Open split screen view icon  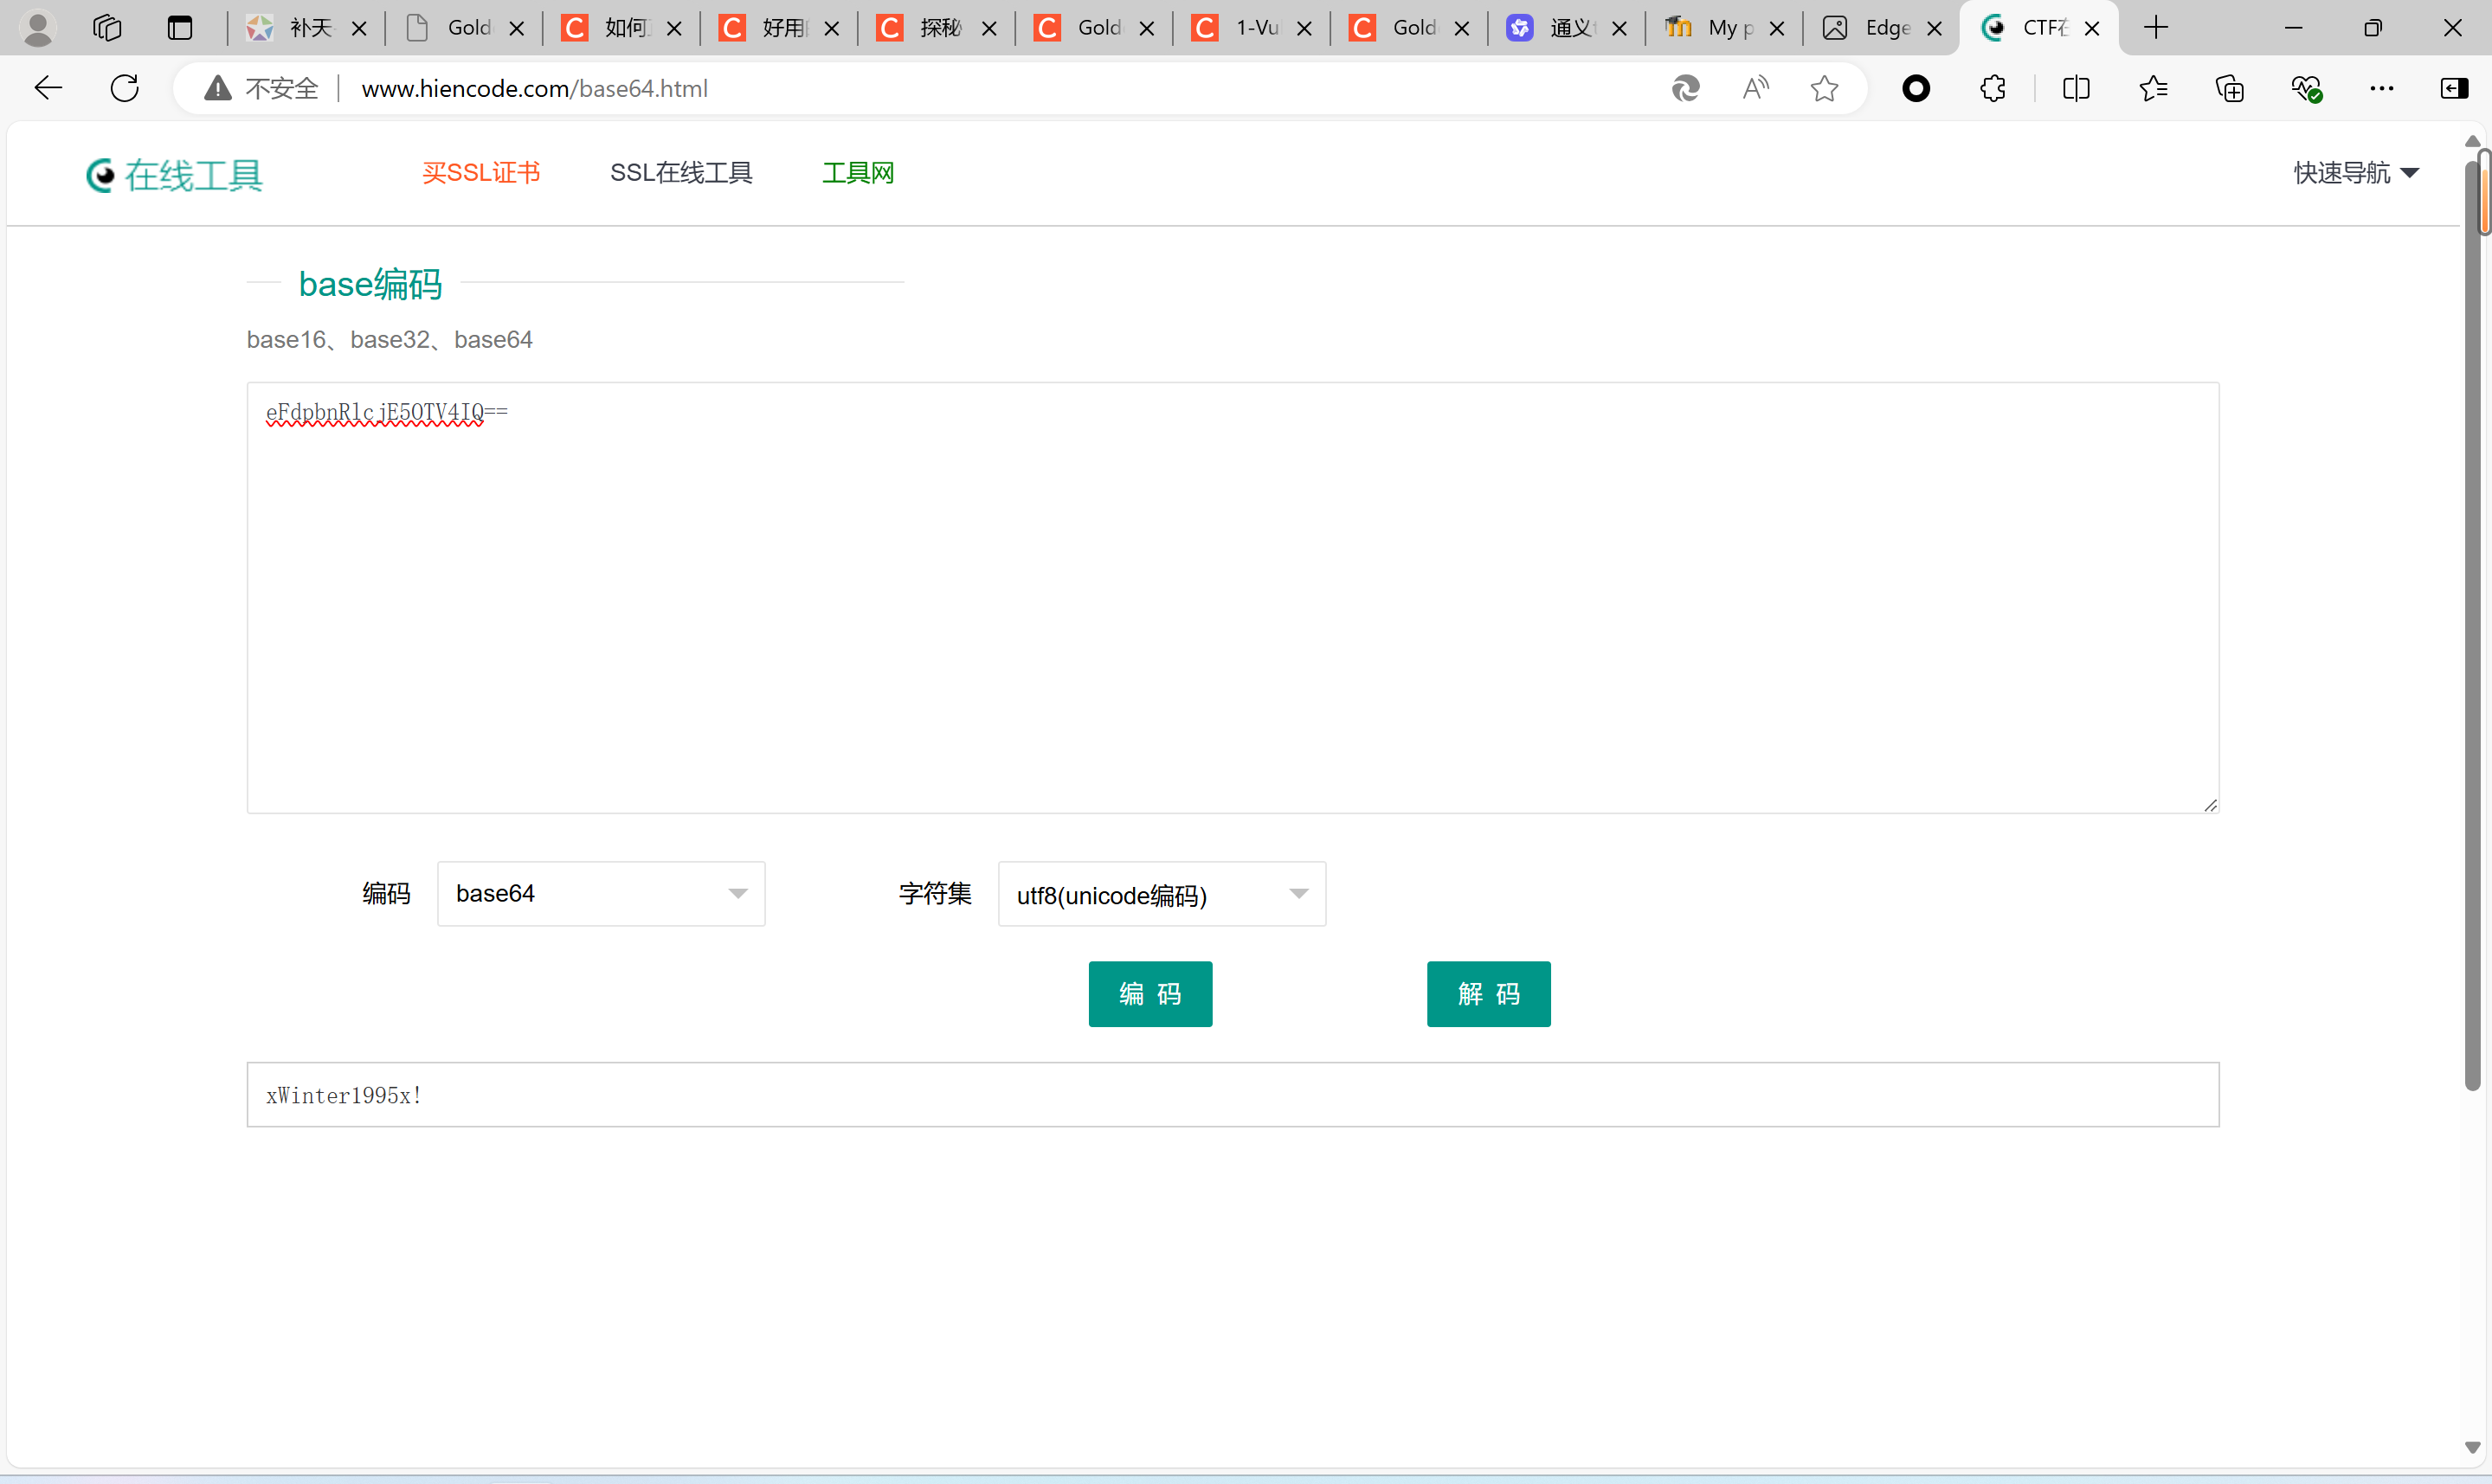pos(2076,88)
